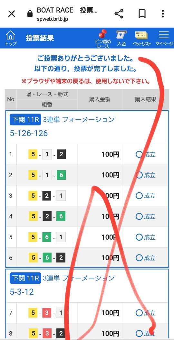Bookmark this page with bookmark icon

(142, 14)
